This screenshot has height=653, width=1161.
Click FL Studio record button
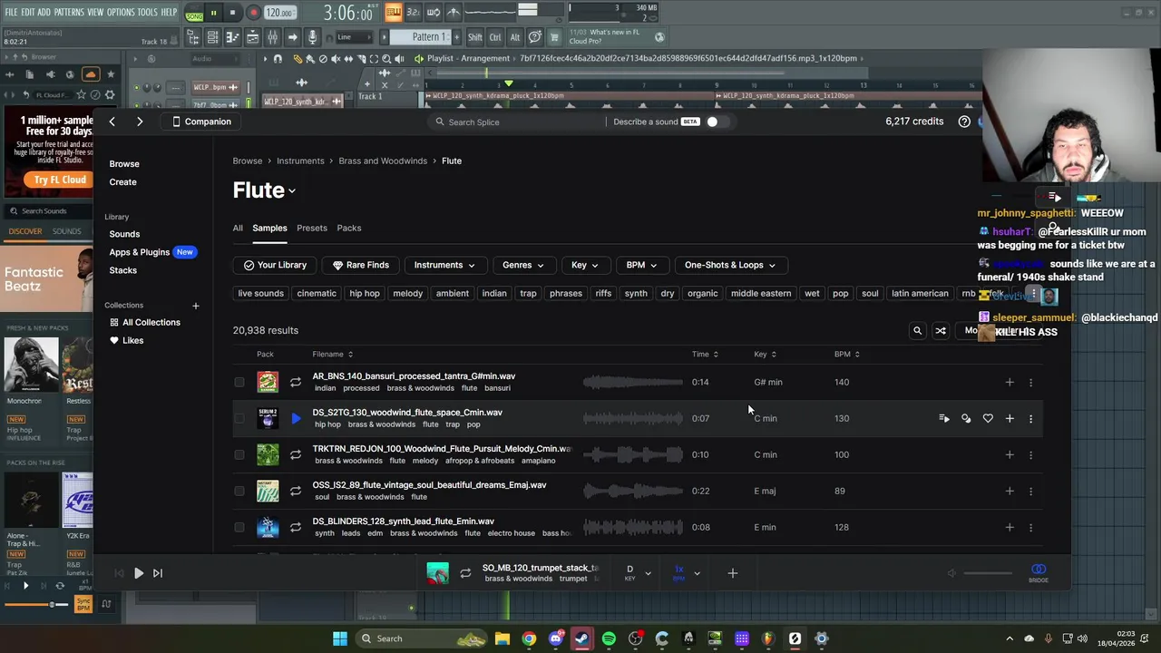pyautogui.click(x=253, y=13)
